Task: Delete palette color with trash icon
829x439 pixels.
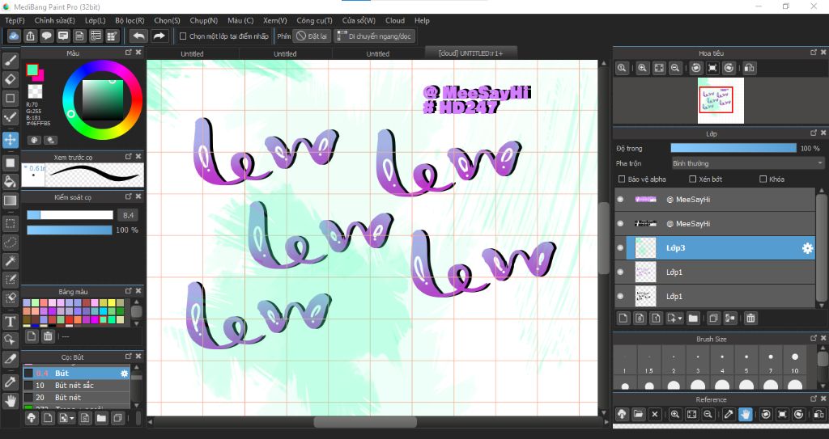Action: (x=48, y=336)
